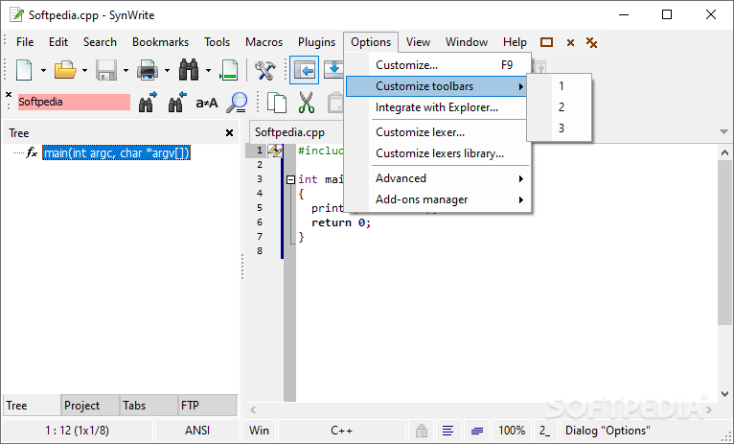Open dropdown arrow next to Open folder icon
Screen dimensions: 734x444
click(84, 71)
